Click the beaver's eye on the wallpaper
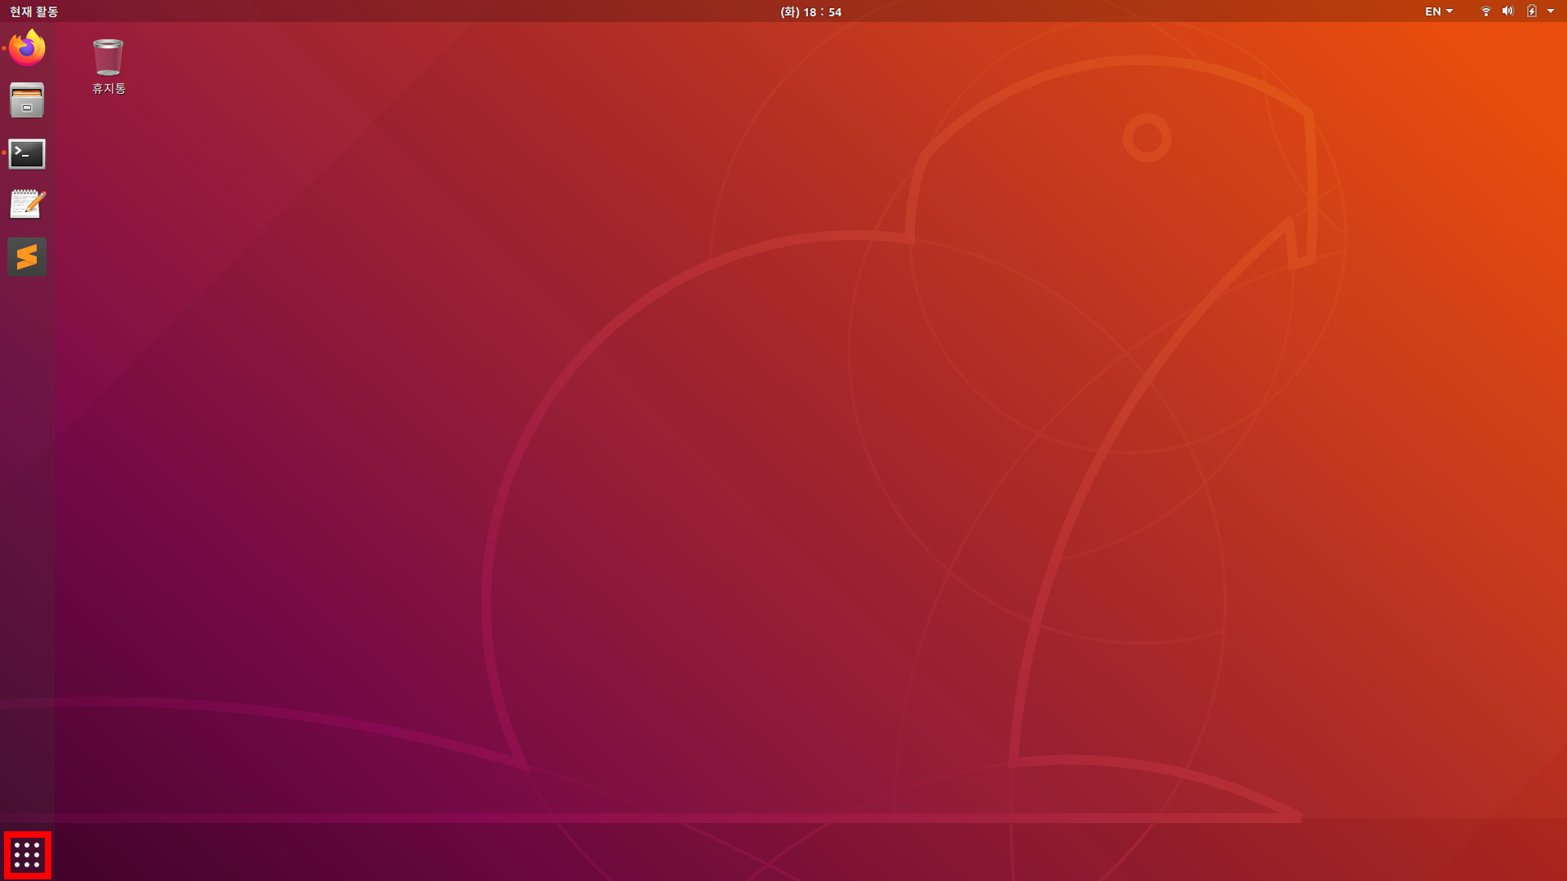Screen dimensions: 1567x881 [x=1147, y=137]
